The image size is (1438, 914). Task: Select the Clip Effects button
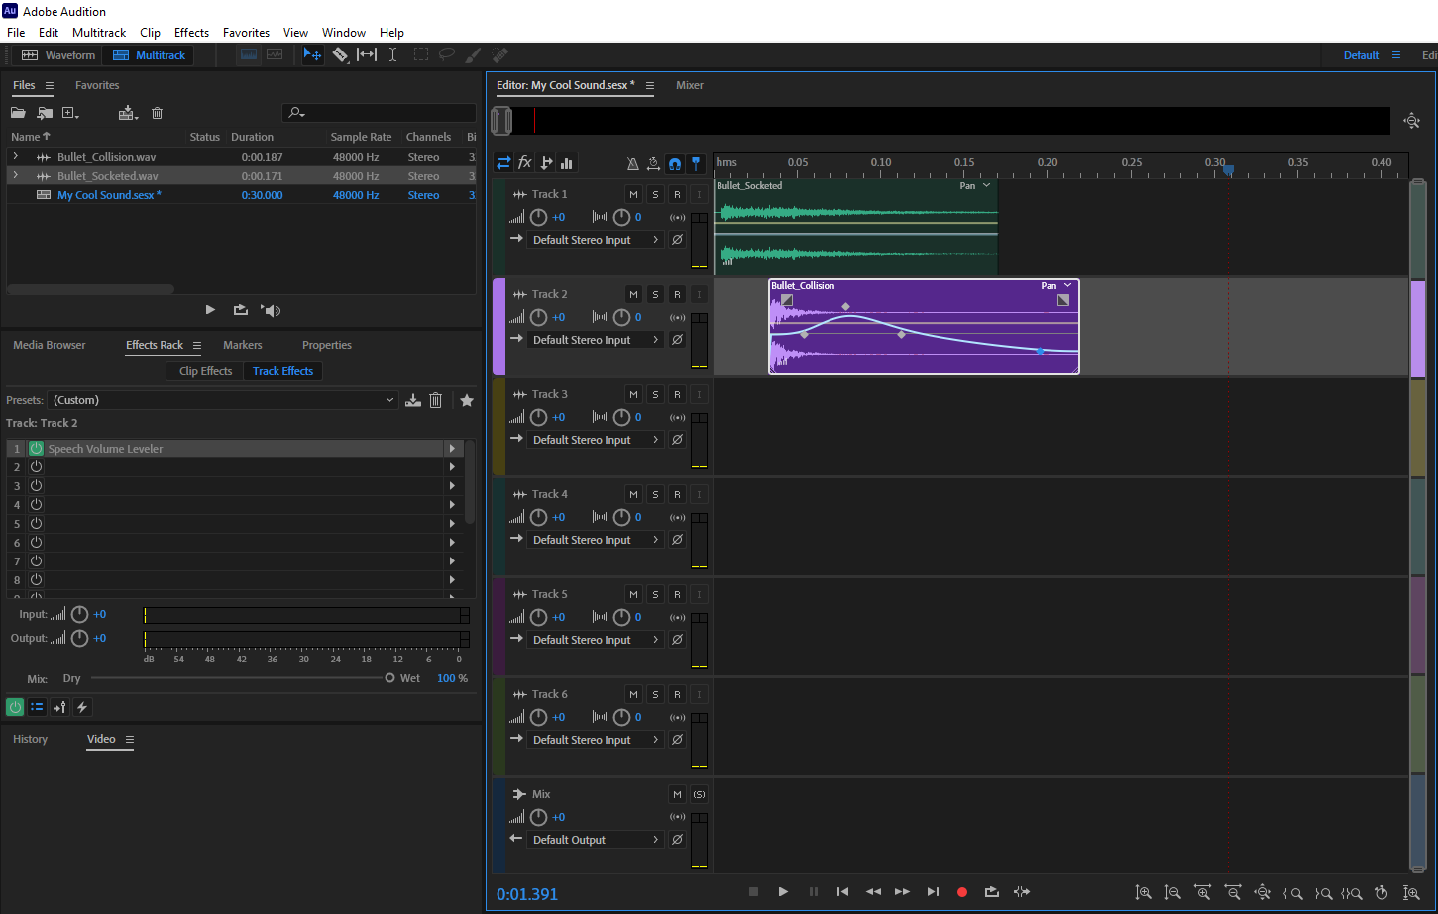(205, 371)
